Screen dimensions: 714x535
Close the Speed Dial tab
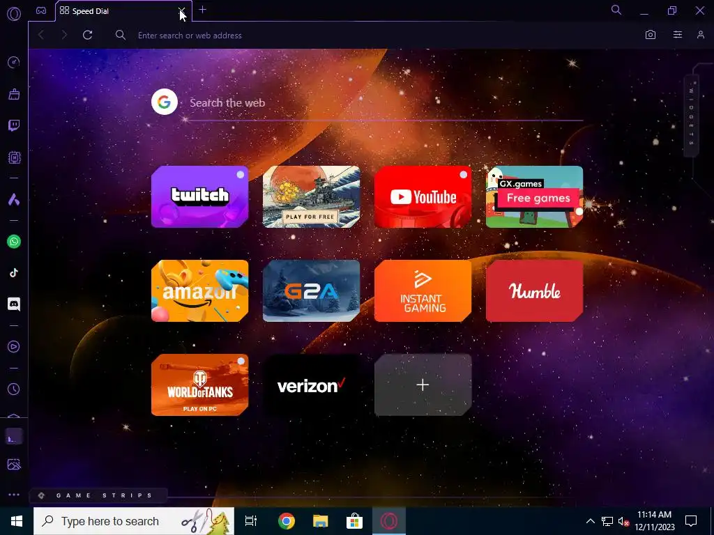181,10
